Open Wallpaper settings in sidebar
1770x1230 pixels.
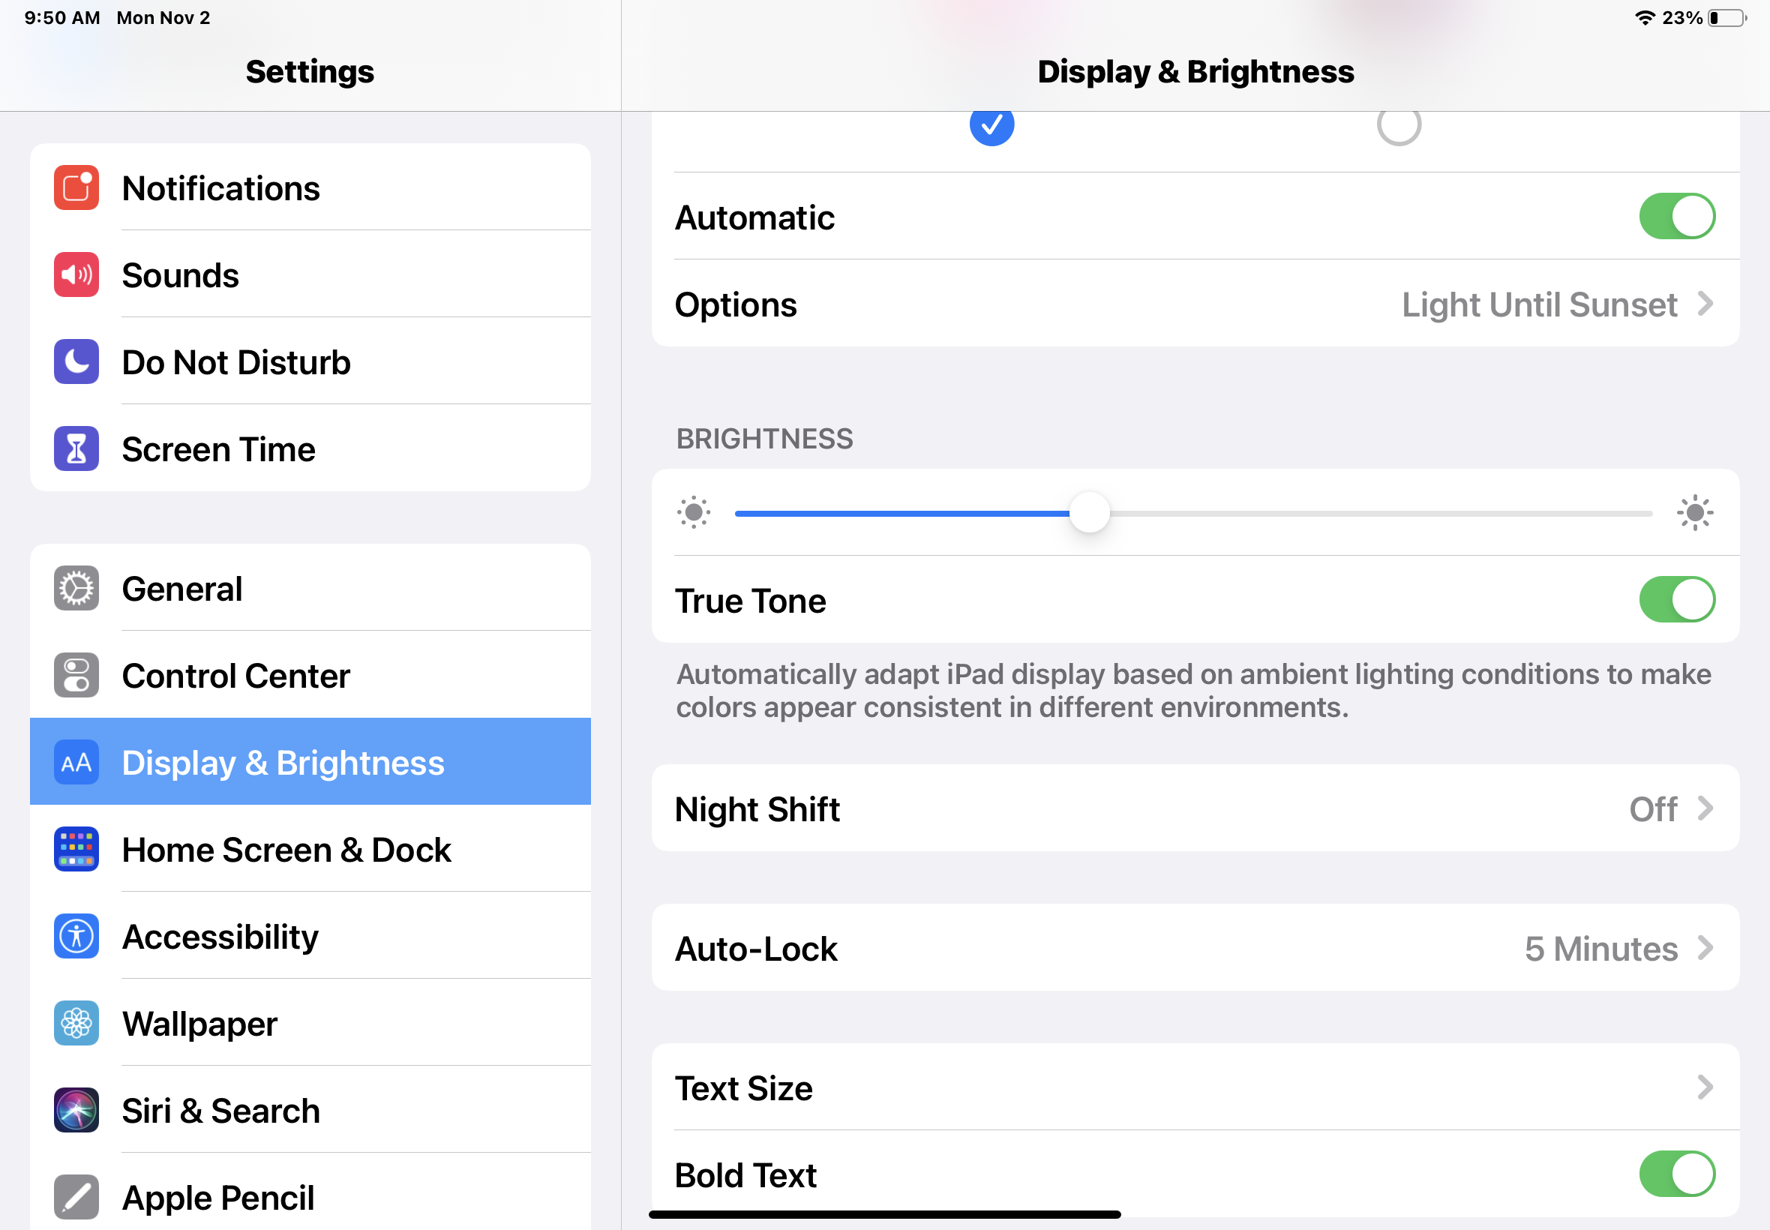click(x=200, y=1024)
